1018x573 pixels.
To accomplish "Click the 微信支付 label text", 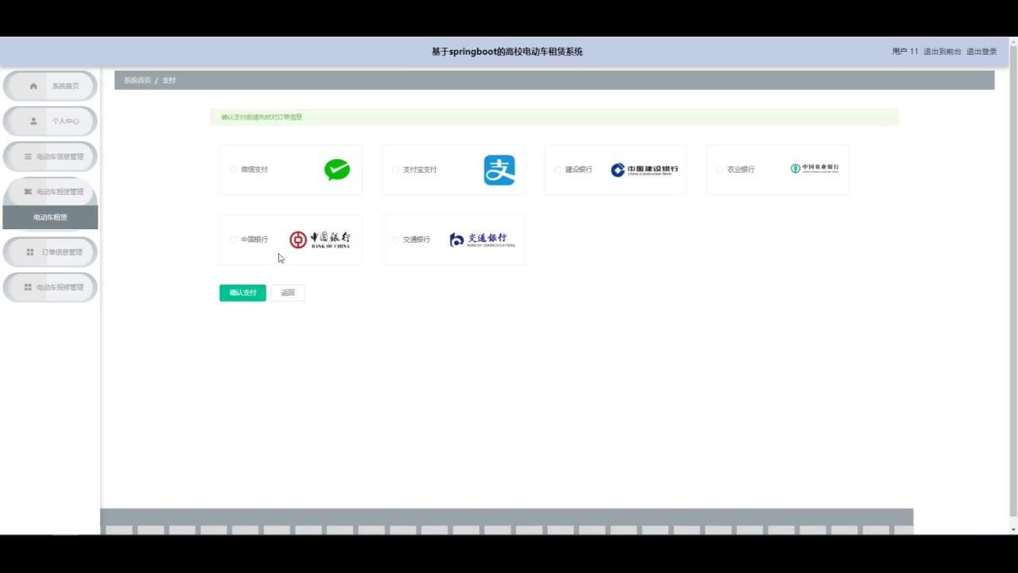I will point(254,170).
